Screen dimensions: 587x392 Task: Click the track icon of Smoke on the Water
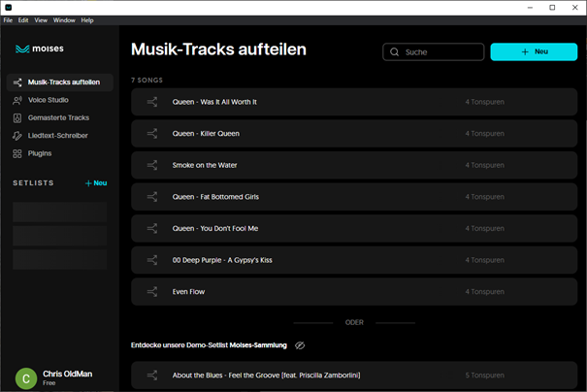152,165
